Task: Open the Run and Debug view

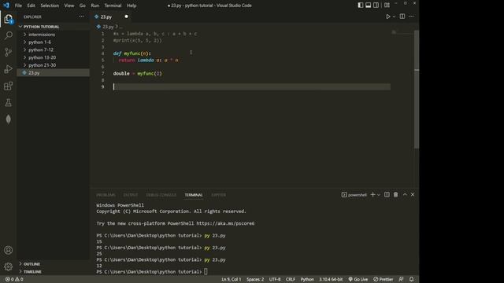Action: 9,69
